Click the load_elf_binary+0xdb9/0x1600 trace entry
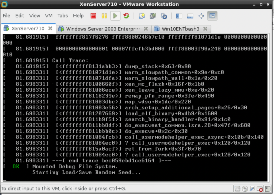The height and width of the screenshot is (195, 274). [x=171, y=114]
